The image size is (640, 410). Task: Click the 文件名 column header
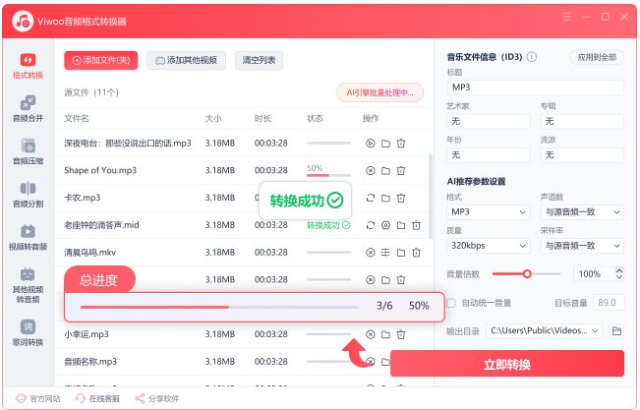(77, 118)
